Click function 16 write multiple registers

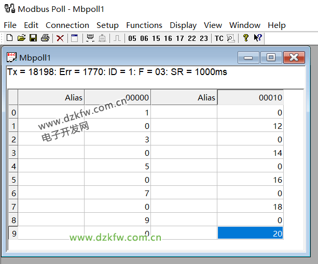[x=168, y=38]
